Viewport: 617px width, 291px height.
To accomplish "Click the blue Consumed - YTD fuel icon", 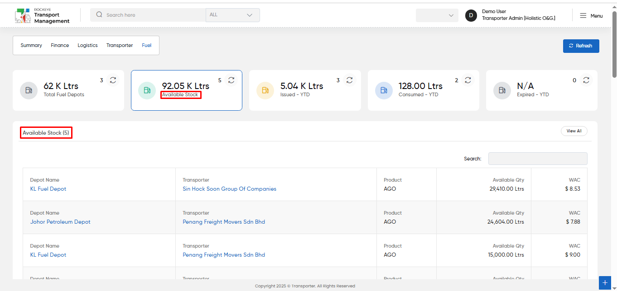I will pos(384,90).
